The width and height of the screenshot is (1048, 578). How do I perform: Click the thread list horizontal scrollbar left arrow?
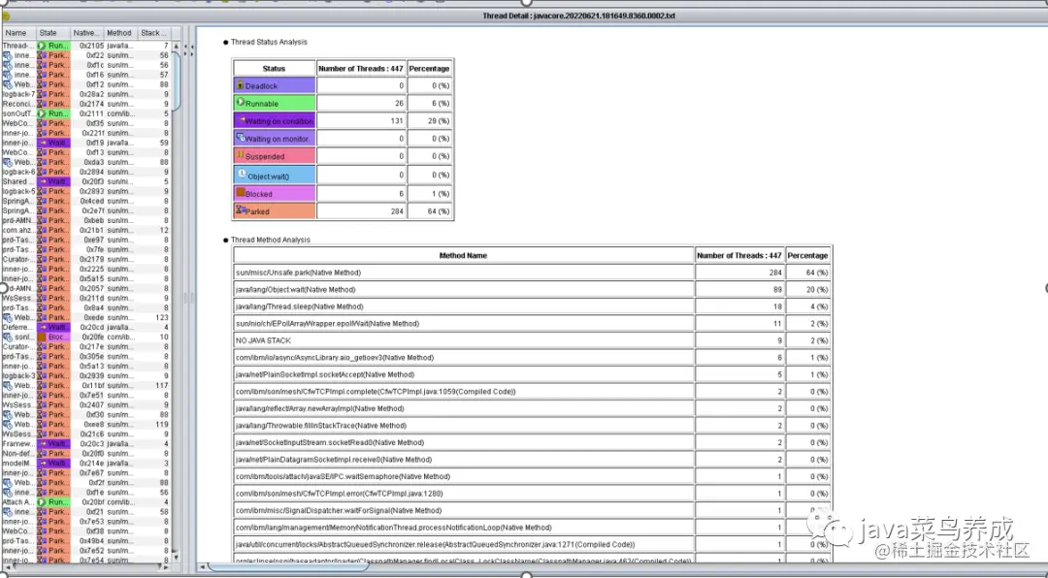pos(6,566)
